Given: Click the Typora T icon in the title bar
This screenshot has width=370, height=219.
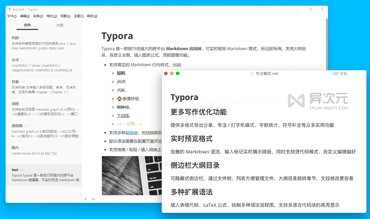Looking at the screenshot, I should pyautogui.click(x=9, y=9).
